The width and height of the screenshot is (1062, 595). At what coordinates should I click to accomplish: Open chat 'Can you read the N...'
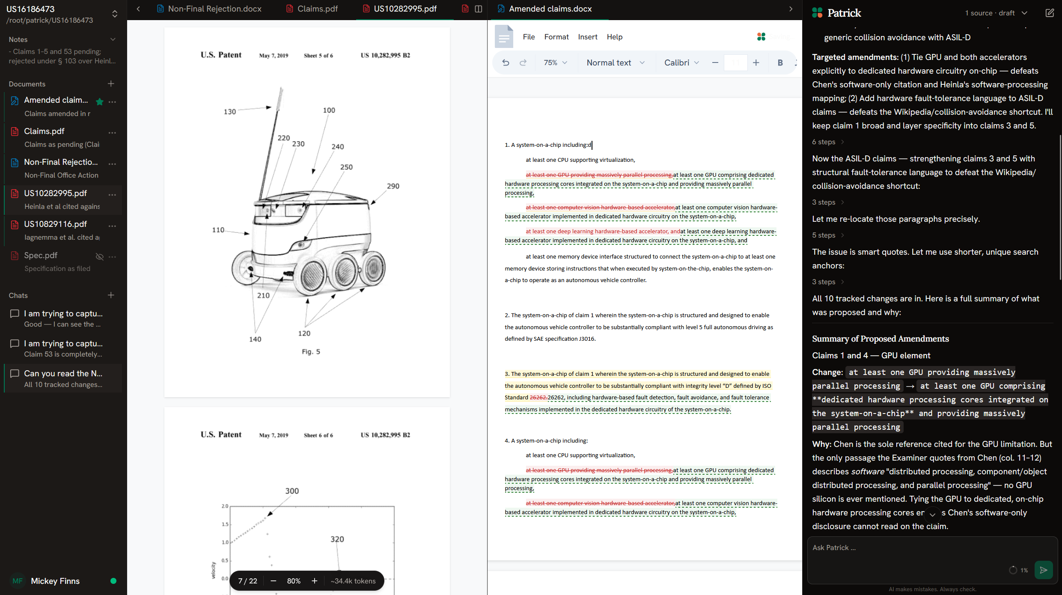(x=63, y=379)
